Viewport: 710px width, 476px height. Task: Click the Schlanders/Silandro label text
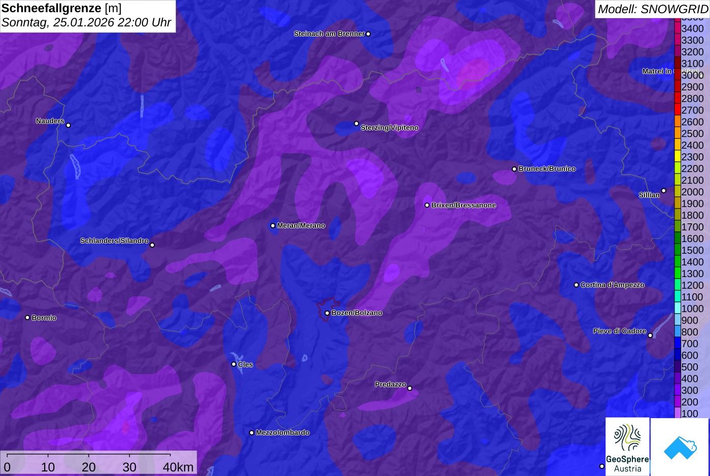[114, 241]
